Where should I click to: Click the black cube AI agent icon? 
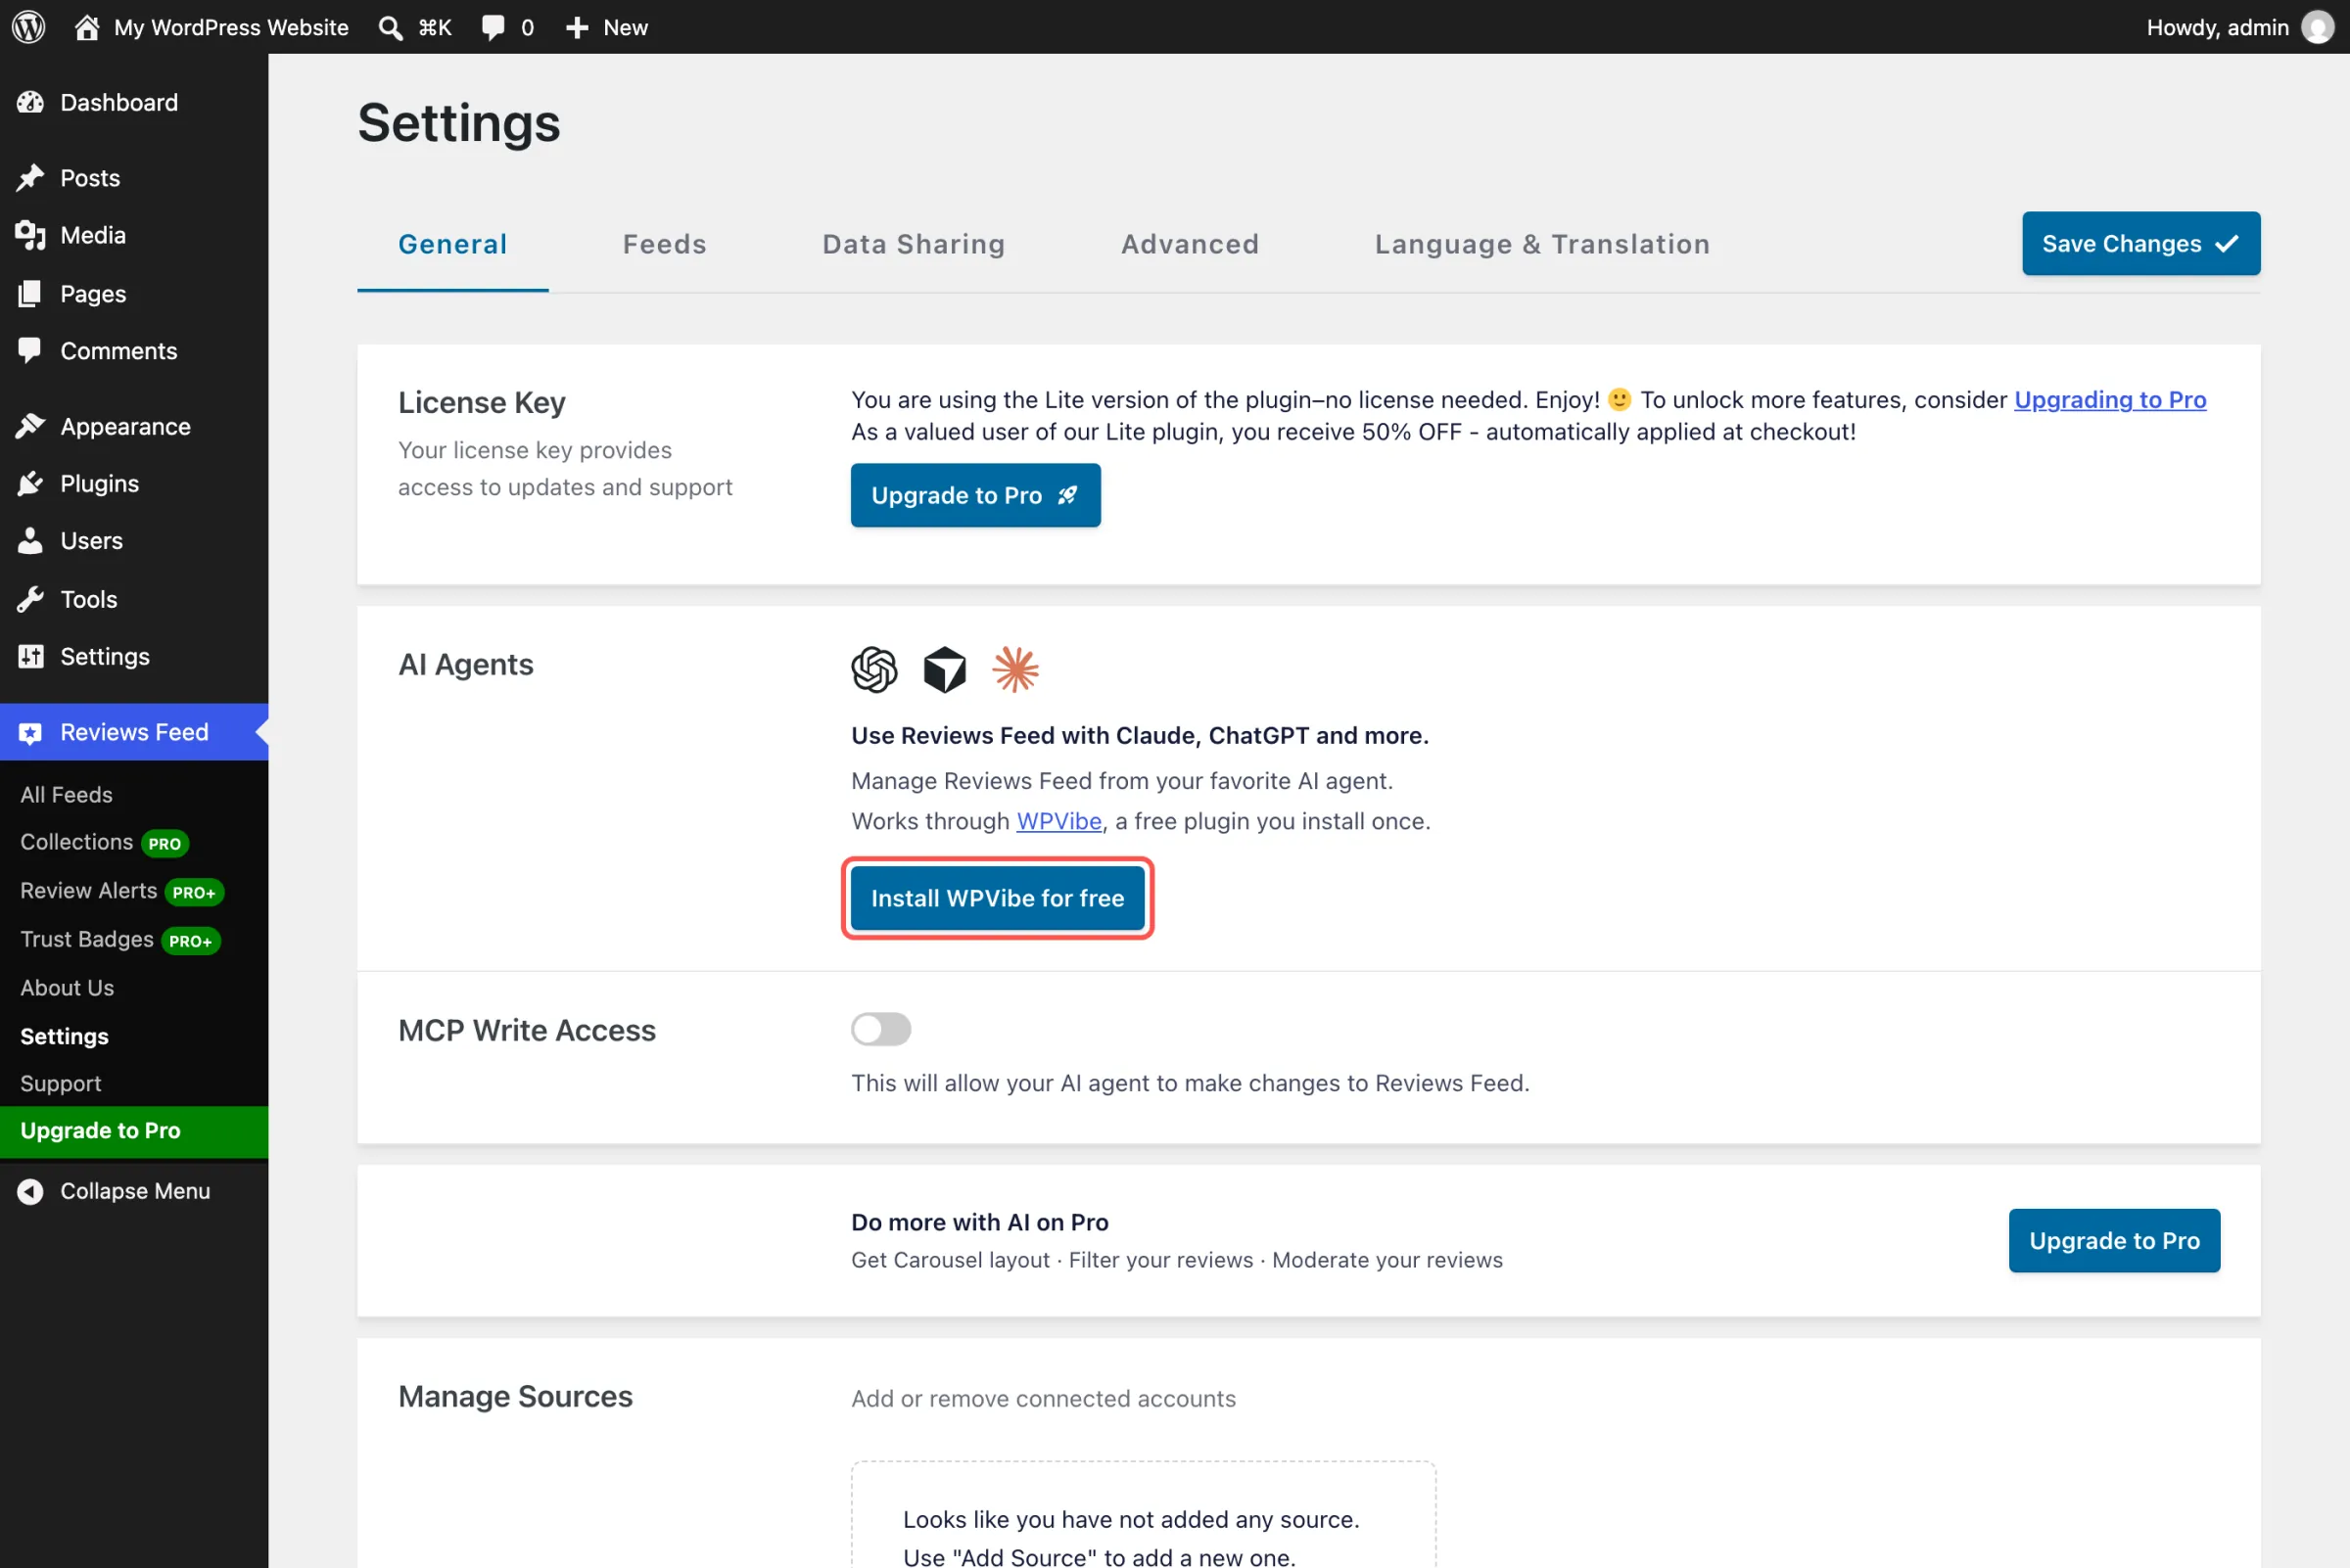(944, 669)
